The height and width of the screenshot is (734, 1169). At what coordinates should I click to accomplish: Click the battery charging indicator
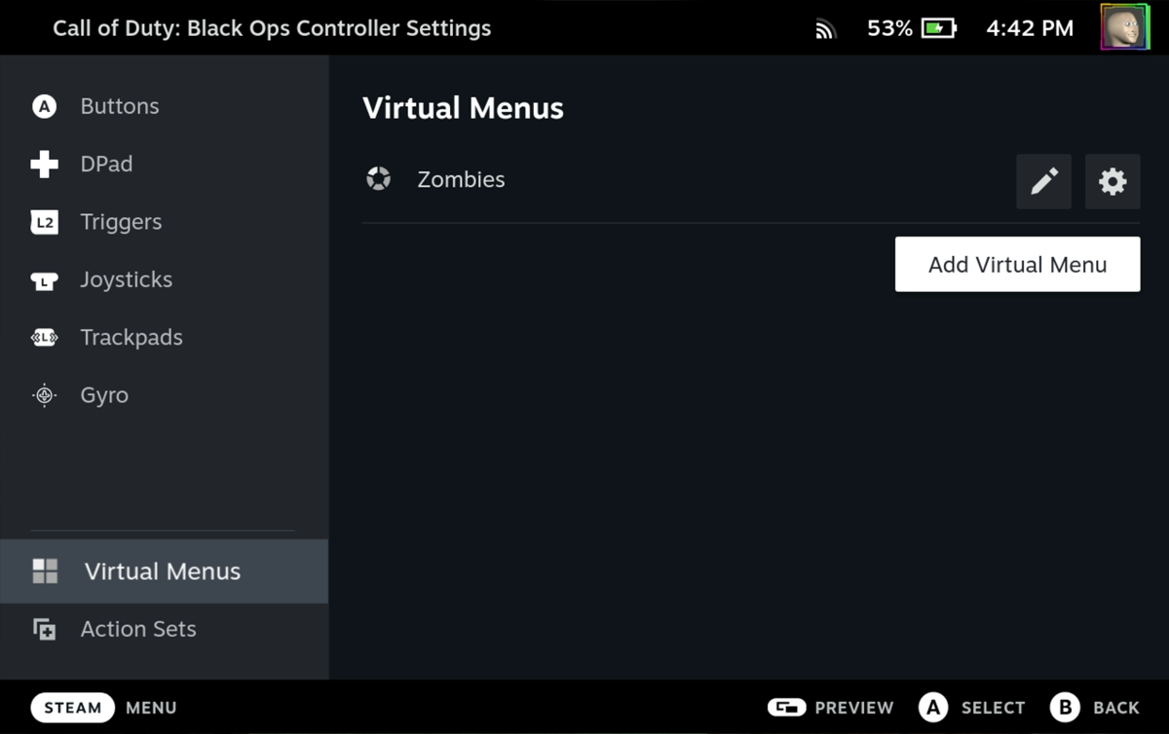point(938,28)
